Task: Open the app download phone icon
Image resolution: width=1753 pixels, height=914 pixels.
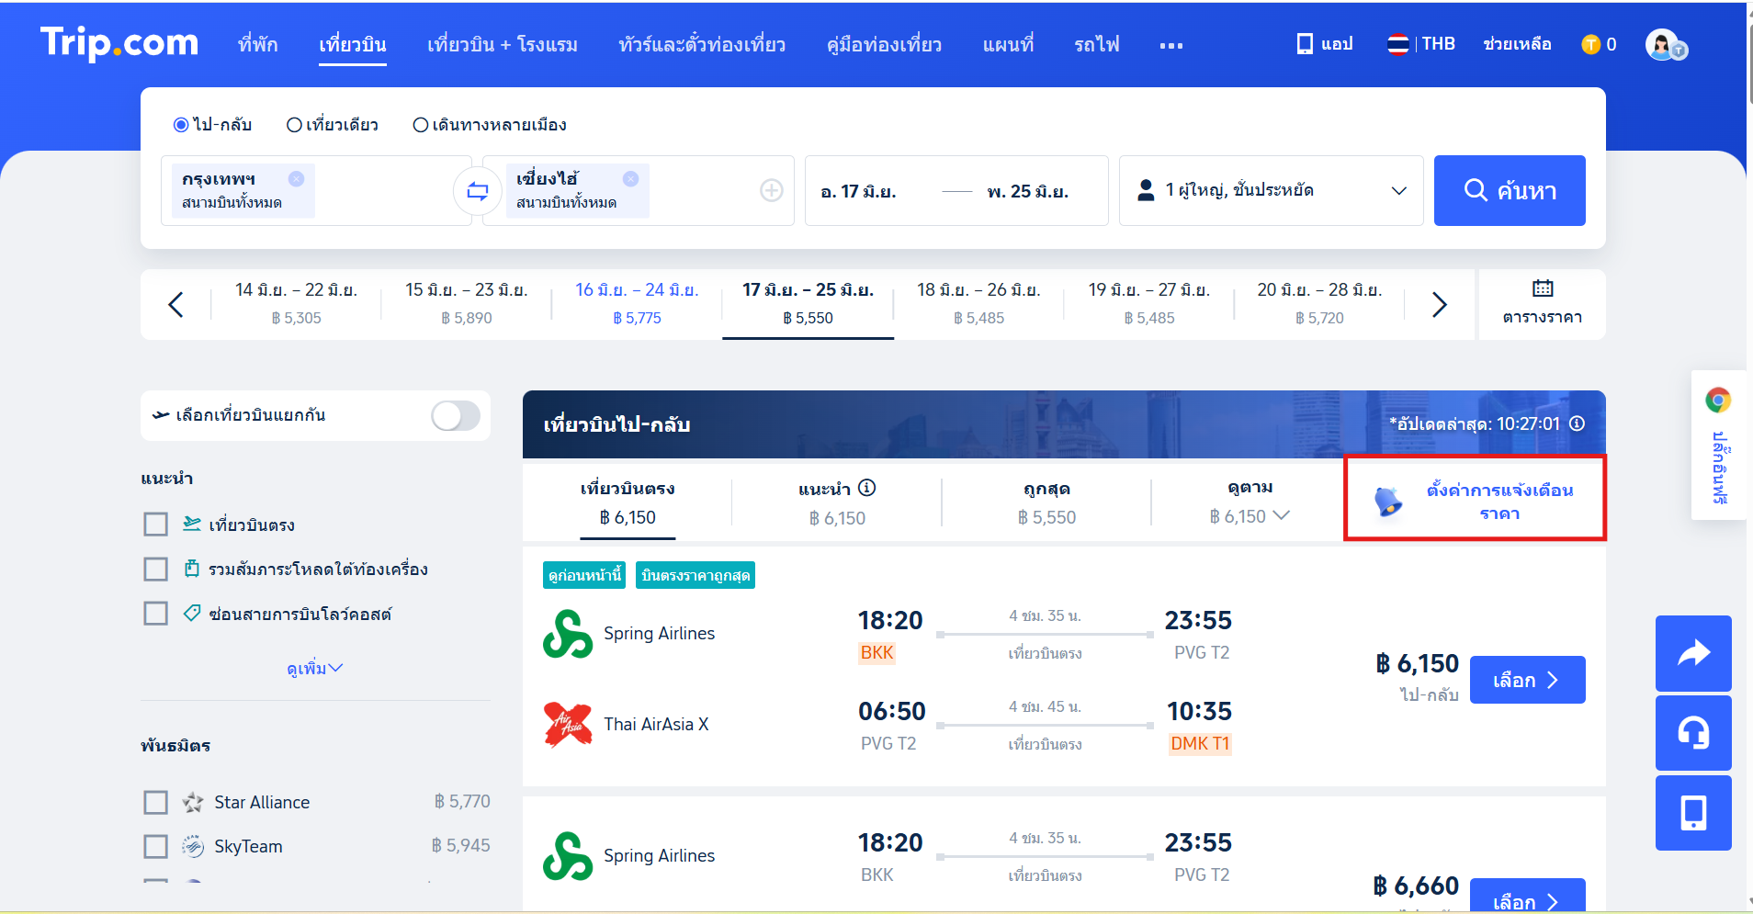Action: (x=1305, y=44)
